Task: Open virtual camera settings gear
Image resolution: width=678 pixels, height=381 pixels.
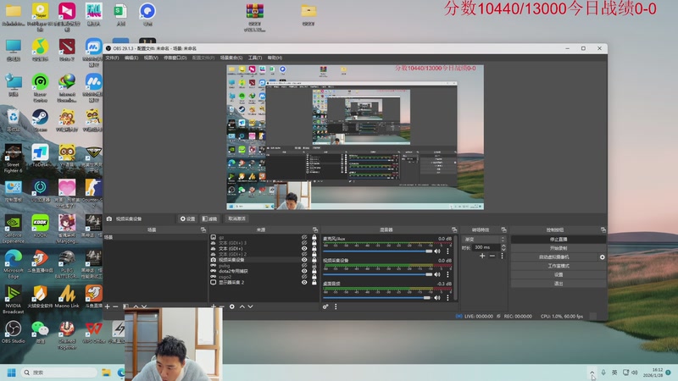Action: click(602, 257)
